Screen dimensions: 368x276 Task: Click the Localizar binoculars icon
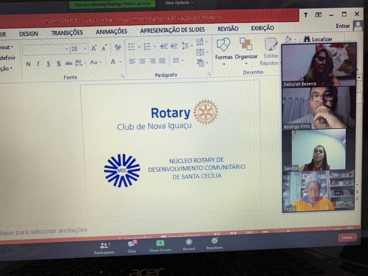(x=307, y=39)
